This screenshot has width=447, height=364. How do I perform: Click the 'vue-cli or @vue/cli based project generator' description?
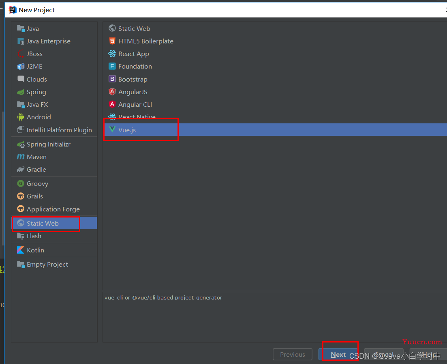(x=163, y=297)
